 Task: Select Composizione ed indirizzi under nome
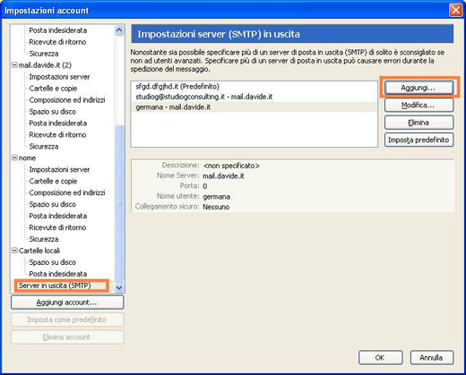point(67,192)
